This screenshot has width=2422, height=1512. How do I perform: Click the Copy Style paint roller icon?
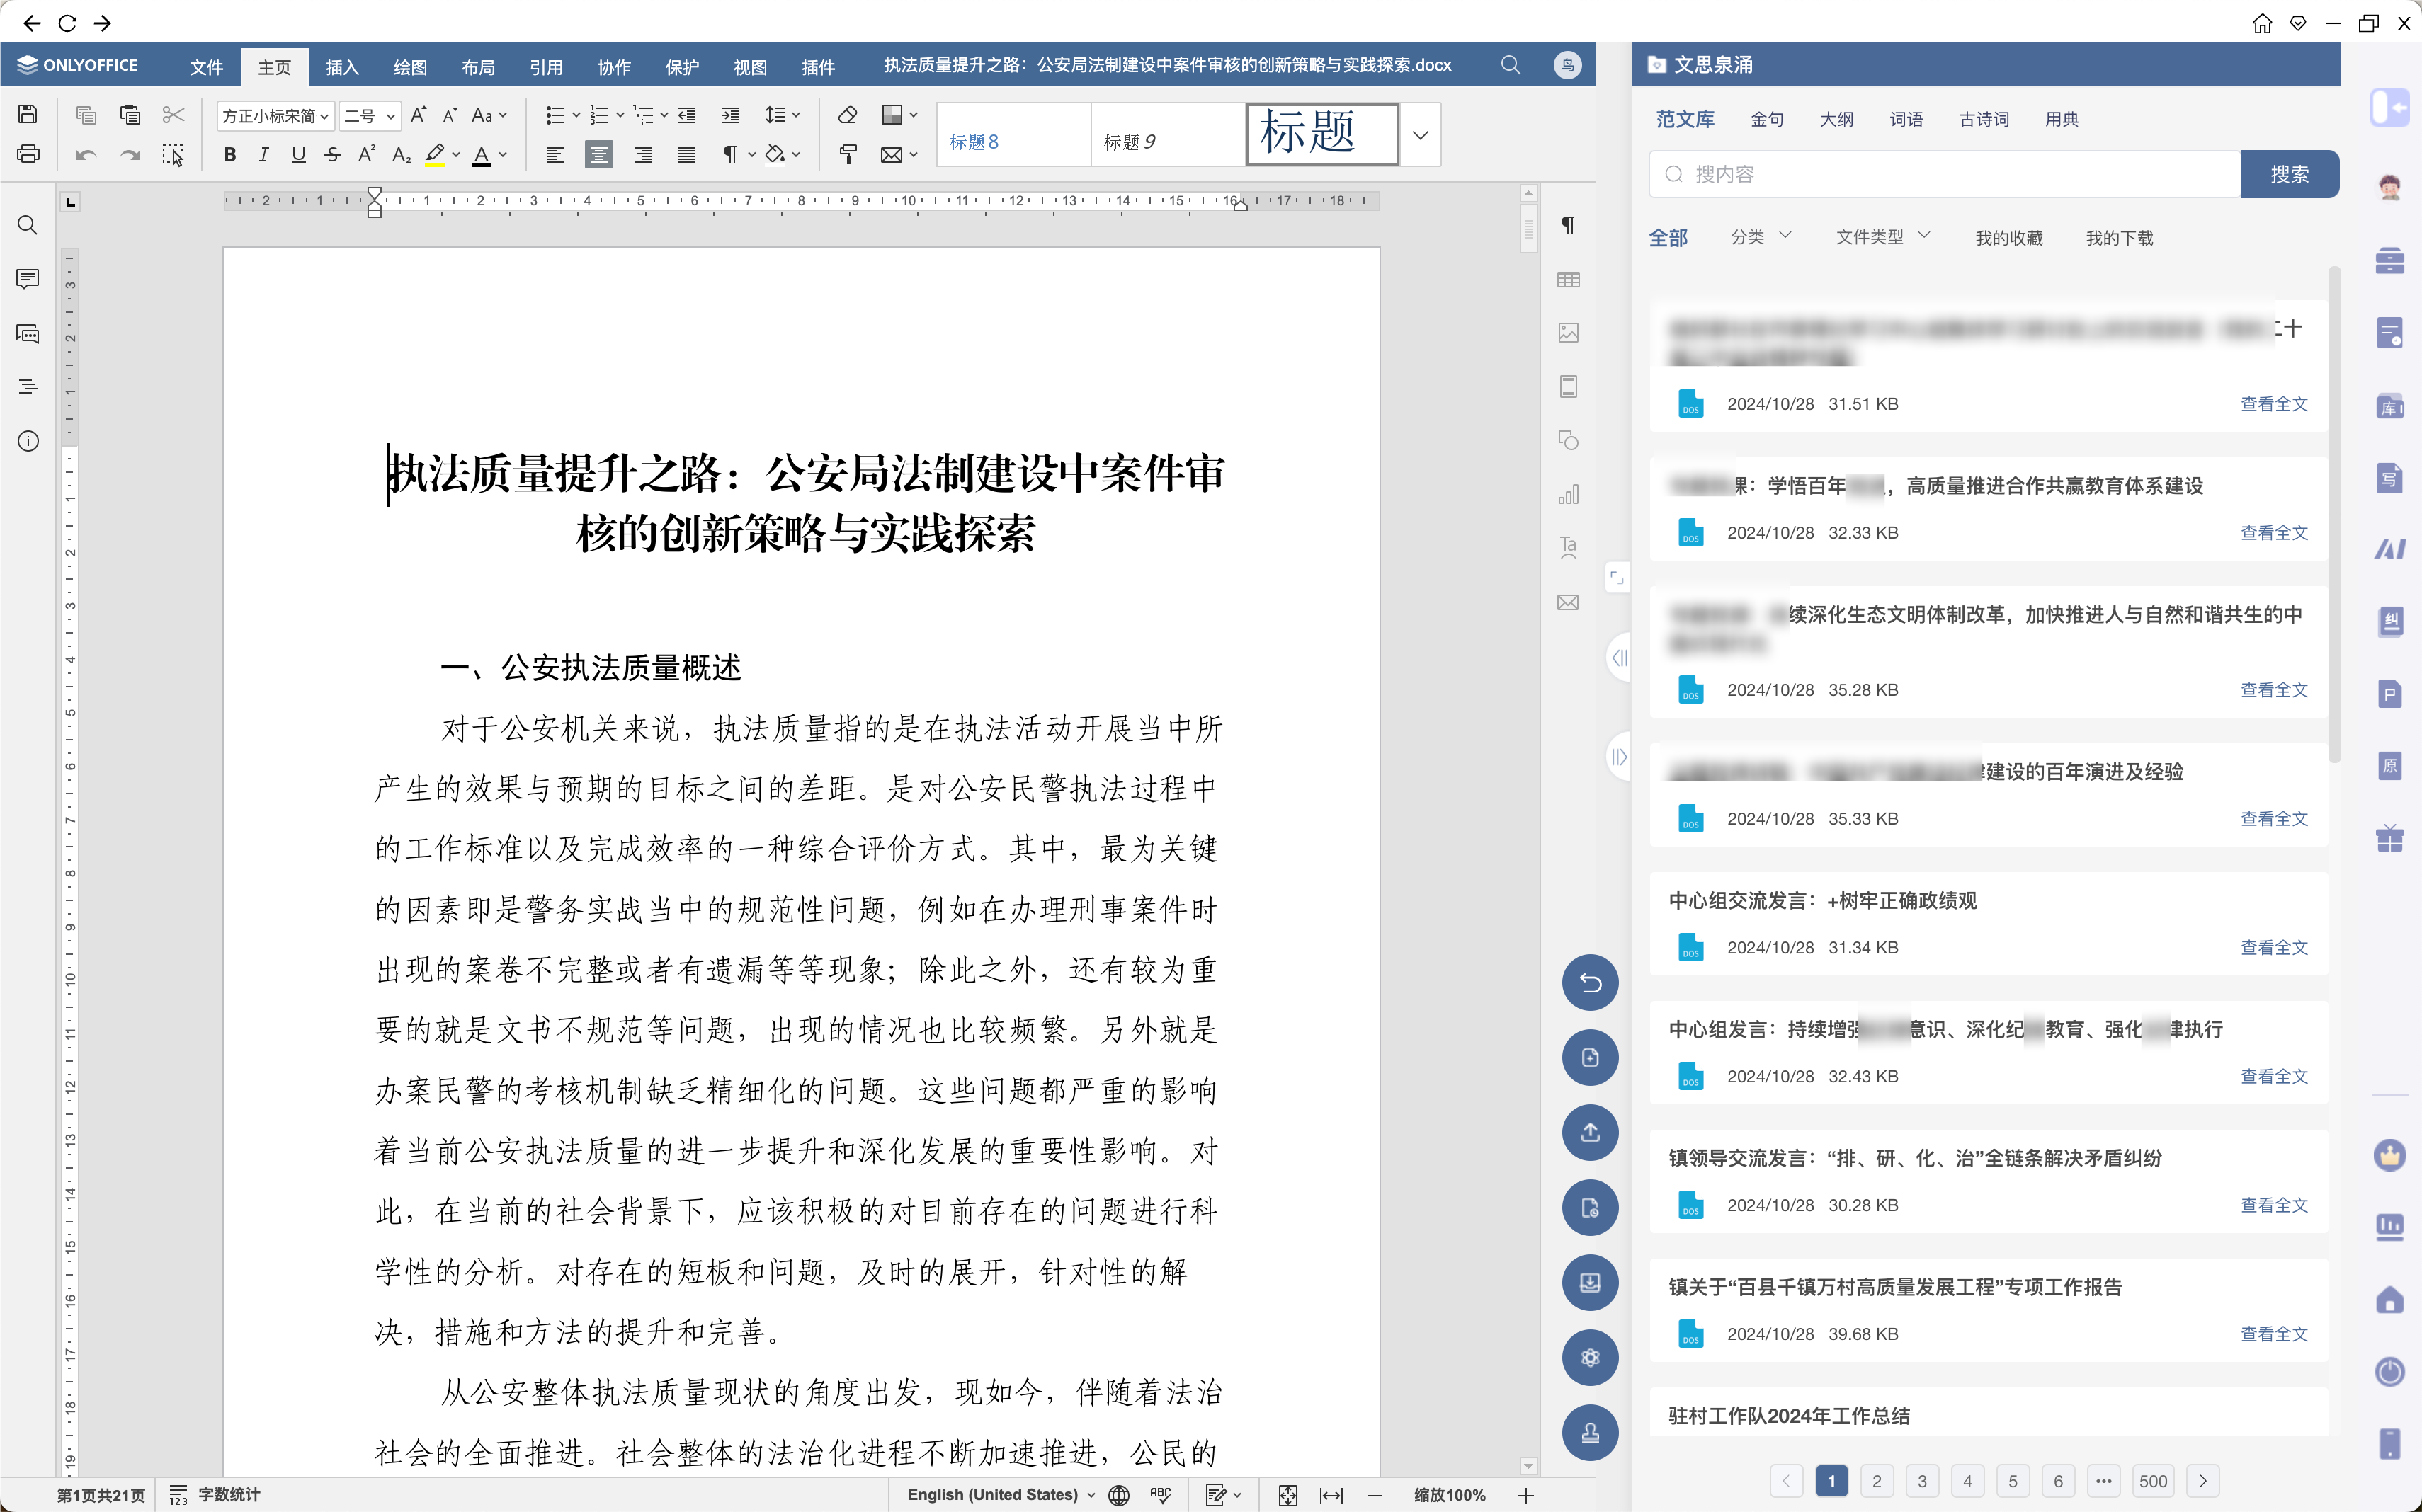tap(848, 155)
